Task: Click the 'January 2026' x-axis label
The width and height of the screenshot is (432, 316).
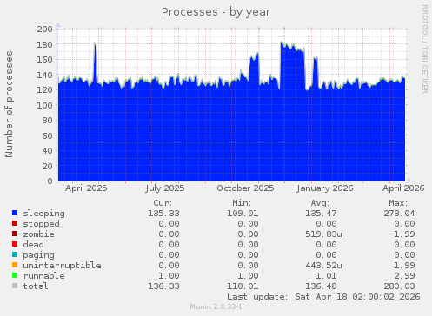Action: click(325, 188)
